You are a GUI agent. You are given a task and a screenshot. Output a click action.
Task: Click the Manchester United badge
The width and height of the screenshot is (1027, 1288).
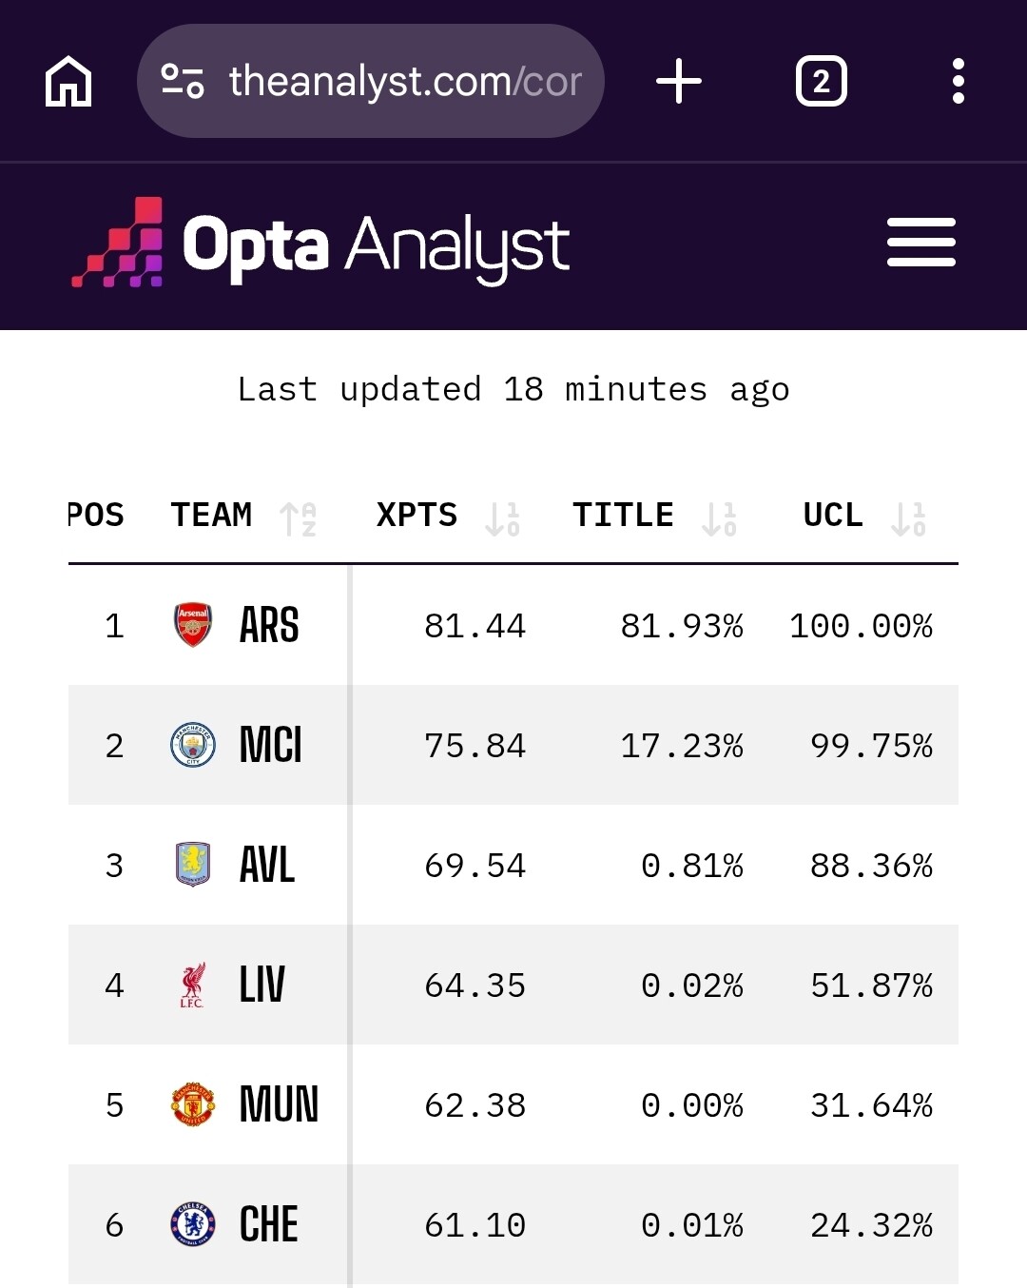pos(193,1104)
